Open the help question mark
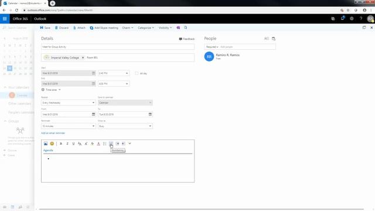375x211 pixels. pyautogui.click(x=361, y=19)
